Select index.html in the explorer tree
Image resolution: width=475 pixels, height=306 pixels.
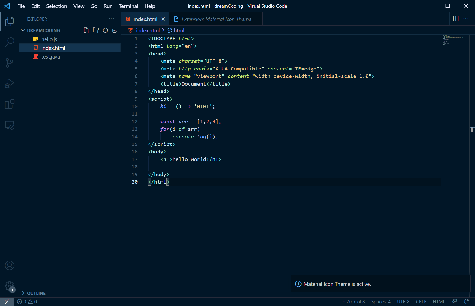pos(70,48)
